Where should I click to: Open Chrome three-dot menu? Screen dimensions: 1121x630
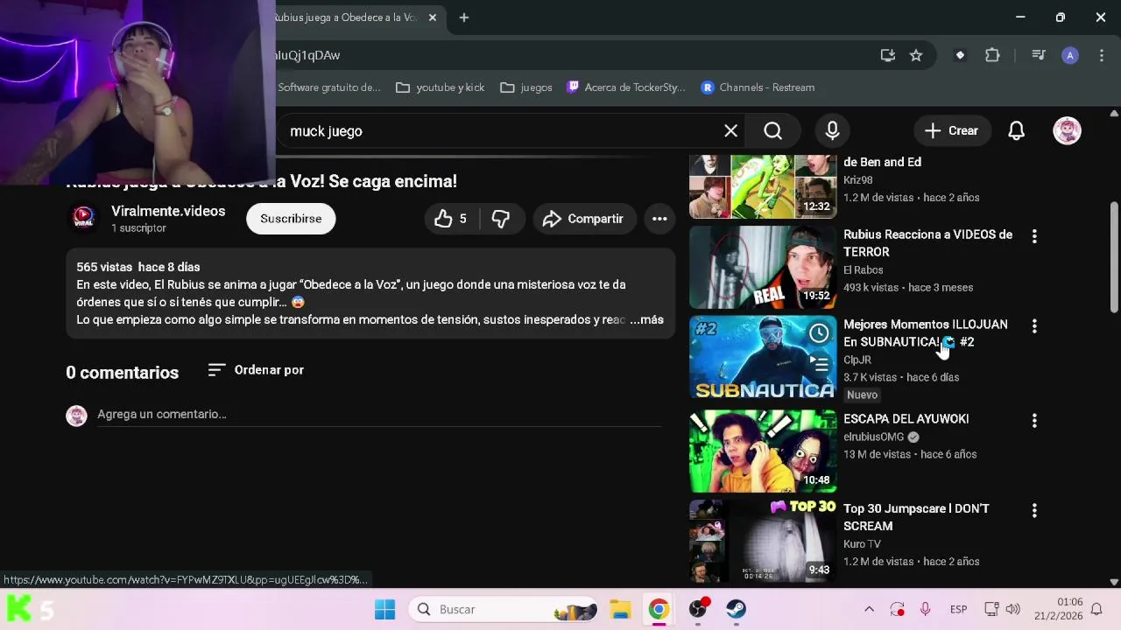coord(1101,55)
